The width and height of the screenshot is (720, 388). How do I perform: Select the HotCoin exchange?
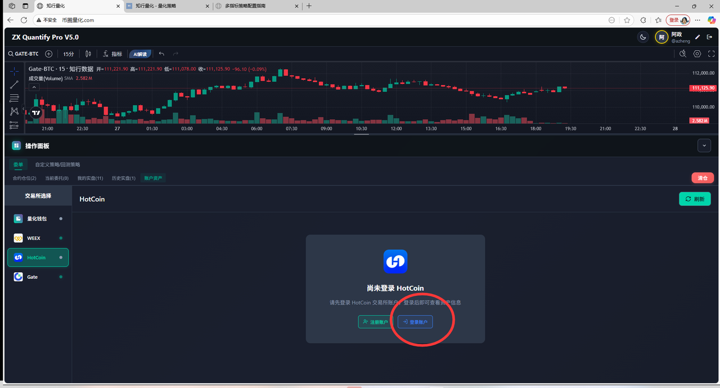coord(38,258)
